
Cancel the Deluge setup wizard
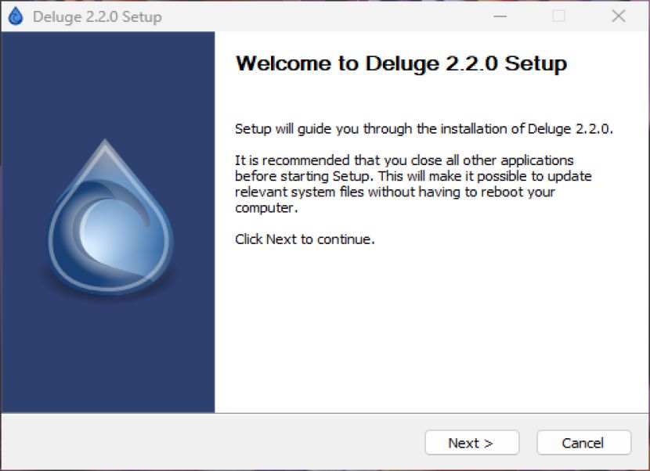[583, 442]
